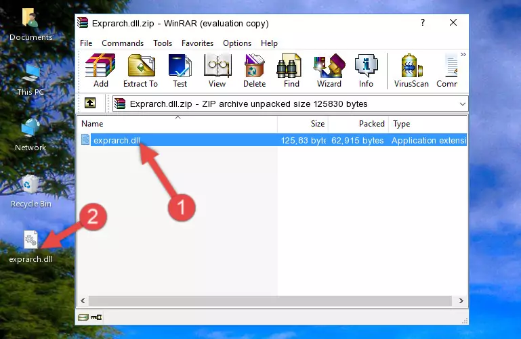
Task: Click the Exprarch.dll.zip archive path text
Action: pyautogui.click(x=249, y=104)
